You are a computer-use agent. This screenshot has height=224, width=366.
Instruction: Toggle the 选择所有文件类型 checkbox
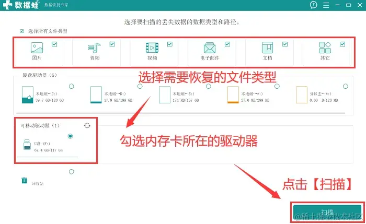coord(22,31)
